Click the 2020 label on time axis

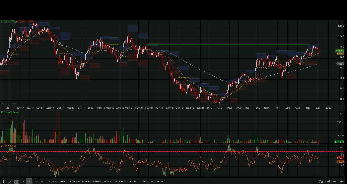[x=328, y=108]
